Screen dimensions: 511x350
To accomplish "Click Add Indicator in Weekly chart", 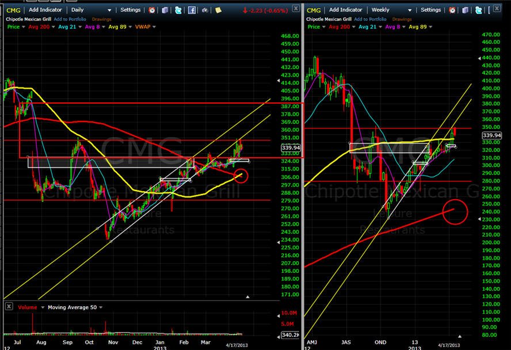I will pyautogui.click(x=345, y=10).
